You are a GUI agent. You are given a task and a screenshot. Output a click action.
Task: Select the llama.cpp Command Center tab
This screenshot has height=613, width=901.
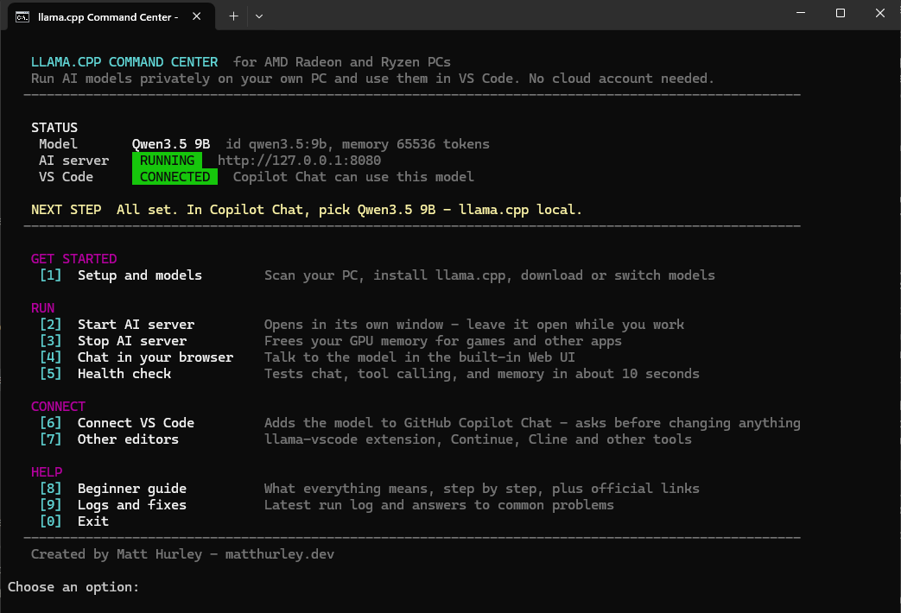tap(111, 16)
